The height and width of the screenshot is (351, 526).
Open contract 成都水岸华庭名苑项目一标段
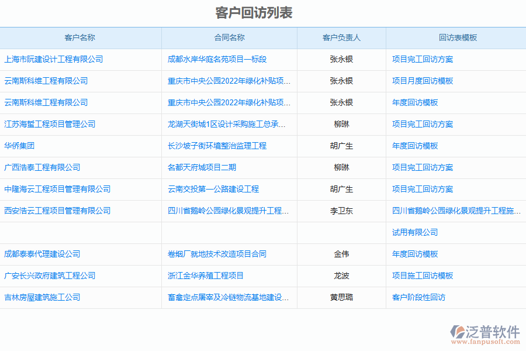tap(217, 59)
